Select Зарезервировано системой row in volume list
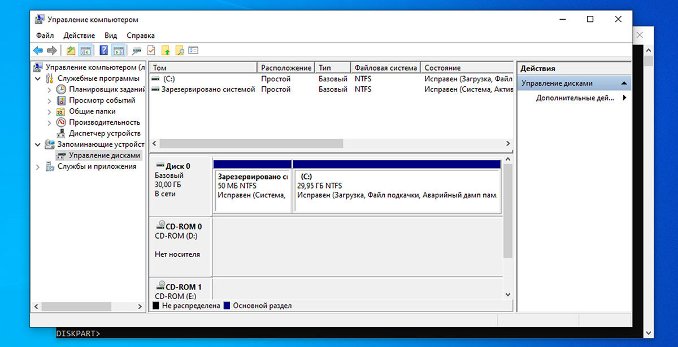678x347 pixels. tap(332, 89)
